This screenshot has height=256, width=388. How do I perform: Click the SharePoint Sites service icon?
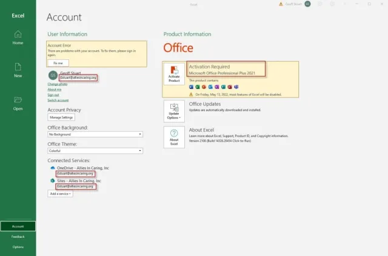53,180
